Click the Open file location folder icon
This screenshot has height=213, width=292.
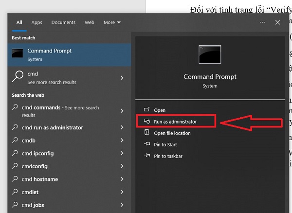pyautogui.click(x=146, y=133)
